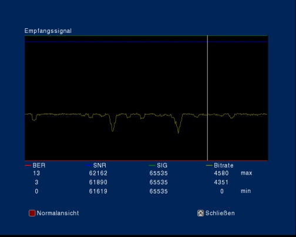Click the Schließen label

(220, 213)
